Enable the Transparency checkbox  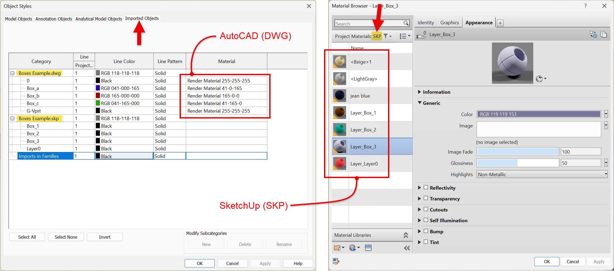[x=426, y=199]
